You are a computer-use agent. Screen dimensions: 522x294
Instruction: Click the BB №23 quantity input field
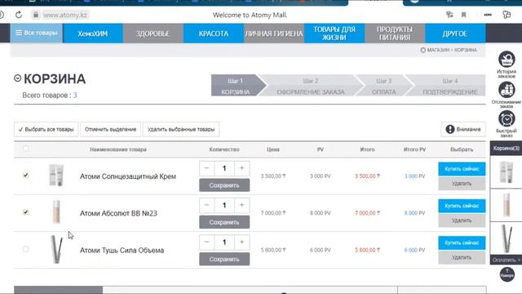point(224,205)
